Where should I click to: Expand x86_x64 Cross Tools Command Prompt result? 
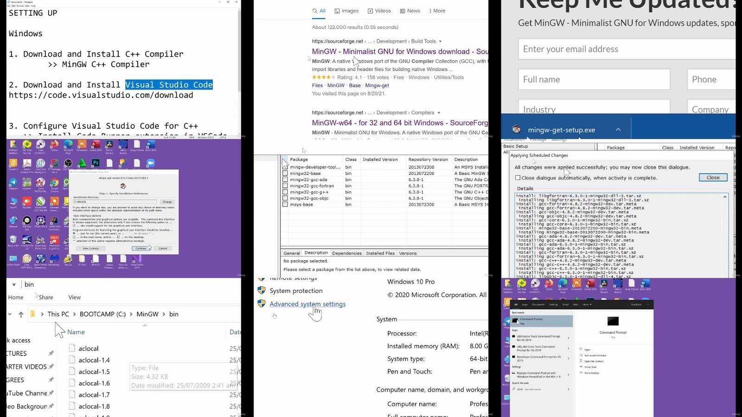(569, 348)
